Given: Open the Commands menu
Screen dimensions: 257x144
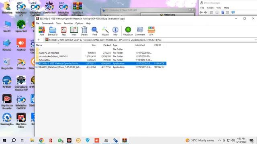Looking at the screenshot, I should [47, 23].
